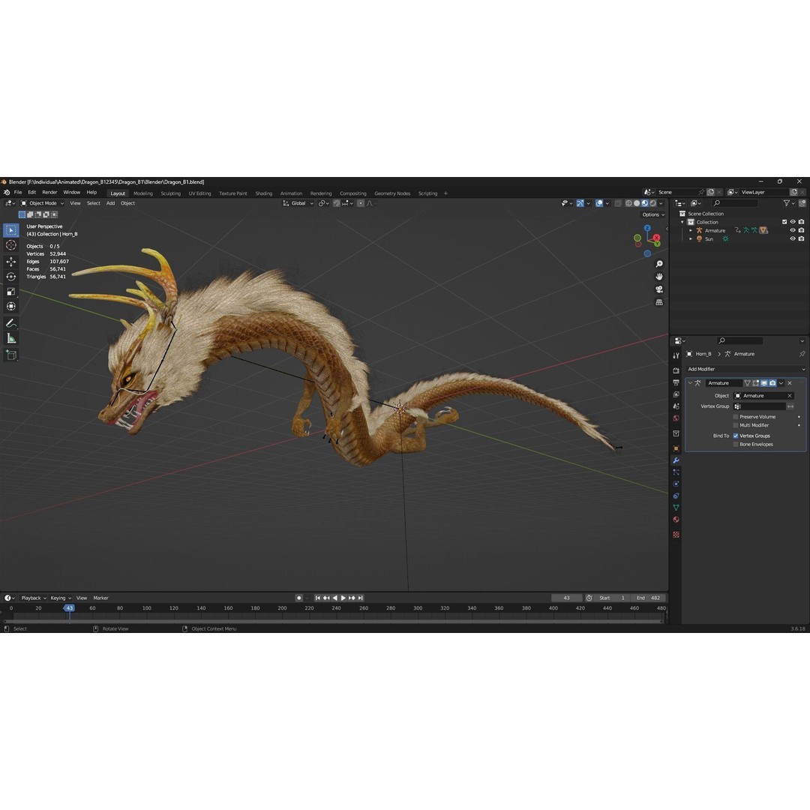This screenshot has width=810, height=810.
Task: Click the pan view hand icon
Action: [659, 277]
